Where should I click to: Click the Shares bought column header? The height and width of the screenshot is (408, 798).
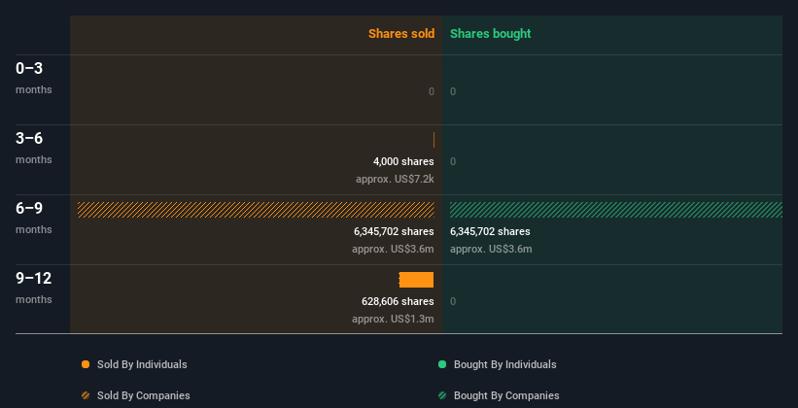pyautogui.click(x=490, y=34)
